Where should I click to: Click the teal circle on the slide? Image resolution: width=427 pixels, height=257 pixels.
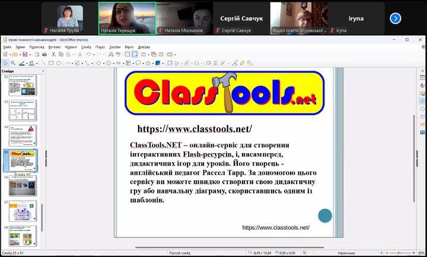(325, 215)
